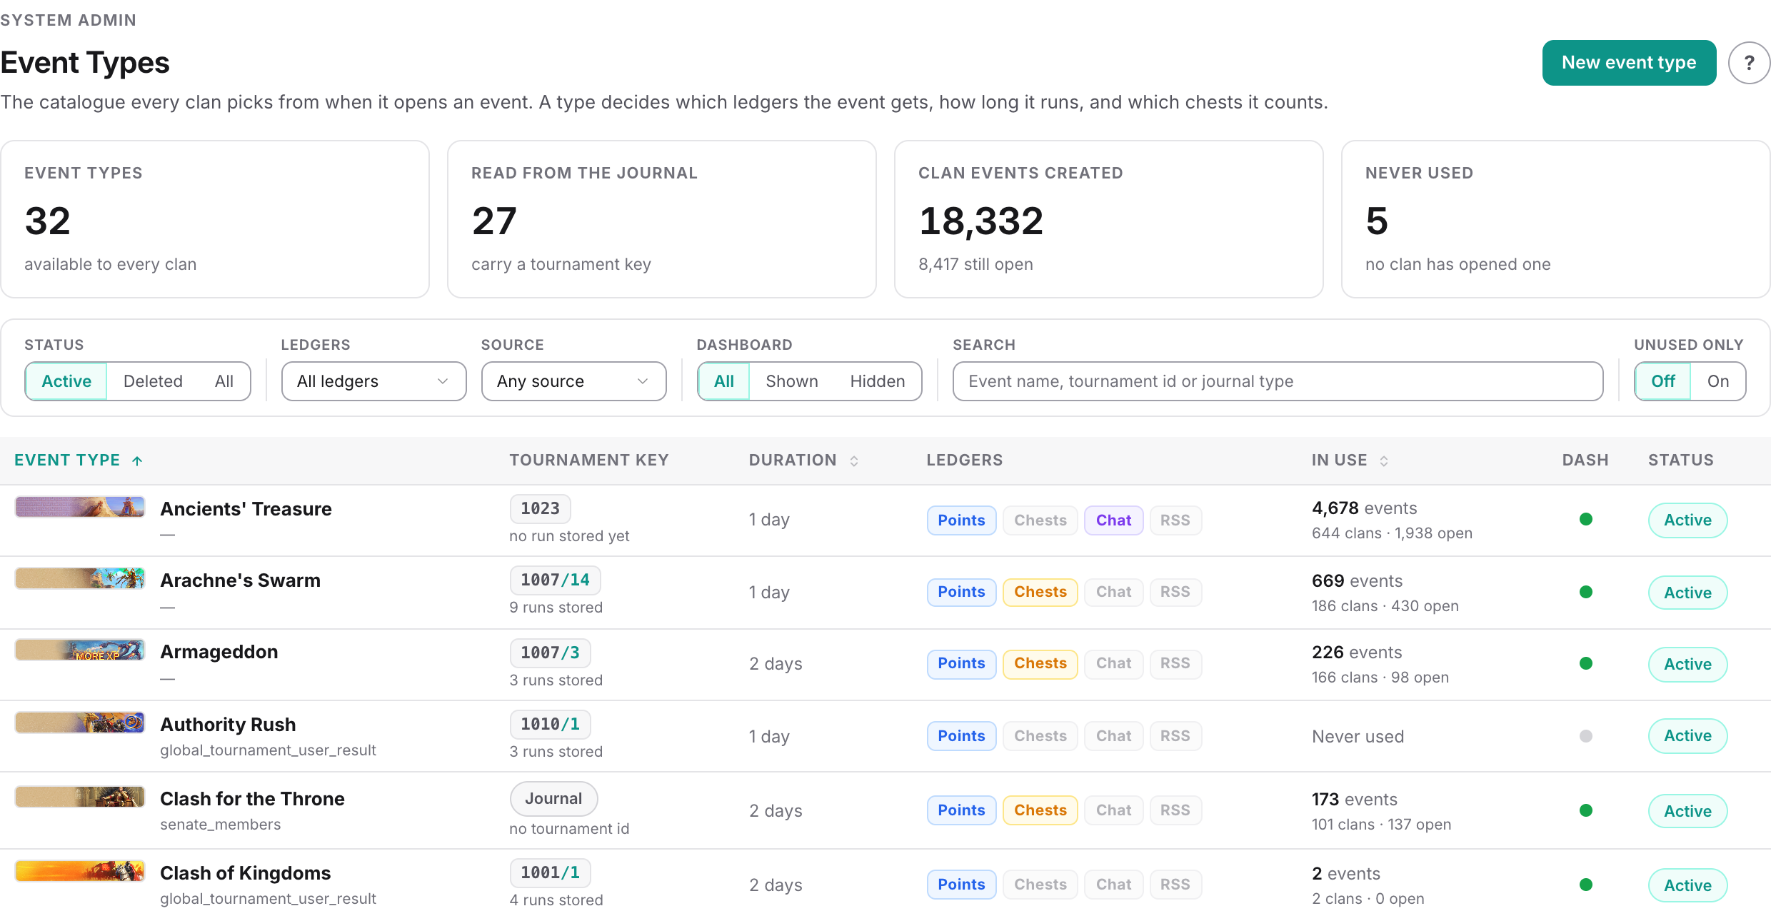Open Armageddon banner thumbnail
1771x921 pixels.
click(80, 650)
